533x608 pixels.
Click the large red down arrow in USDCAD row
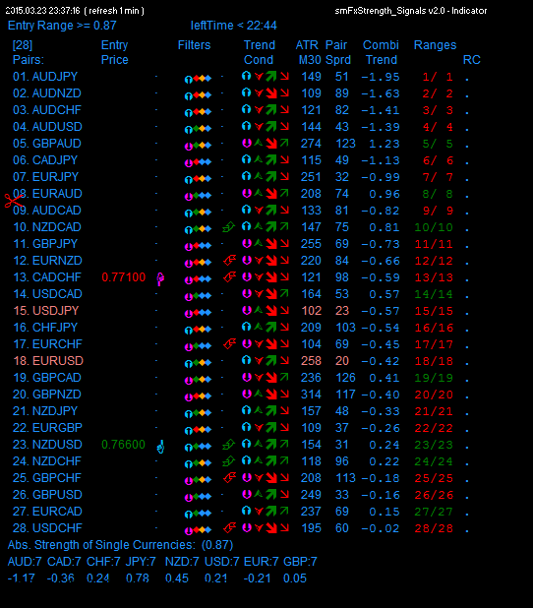click(271, 294)
